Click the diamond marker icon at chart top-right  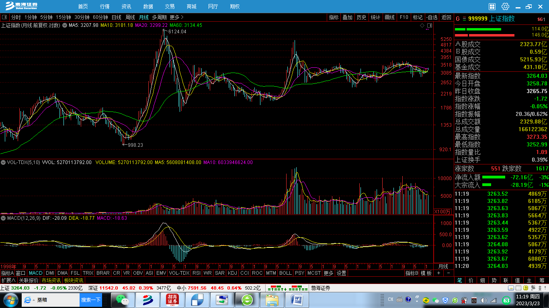(x=422, y=25)
